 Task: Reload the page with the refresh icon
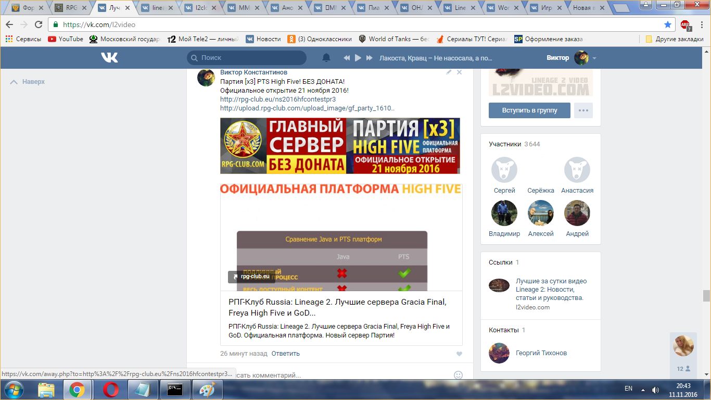(x=39, y=24)
